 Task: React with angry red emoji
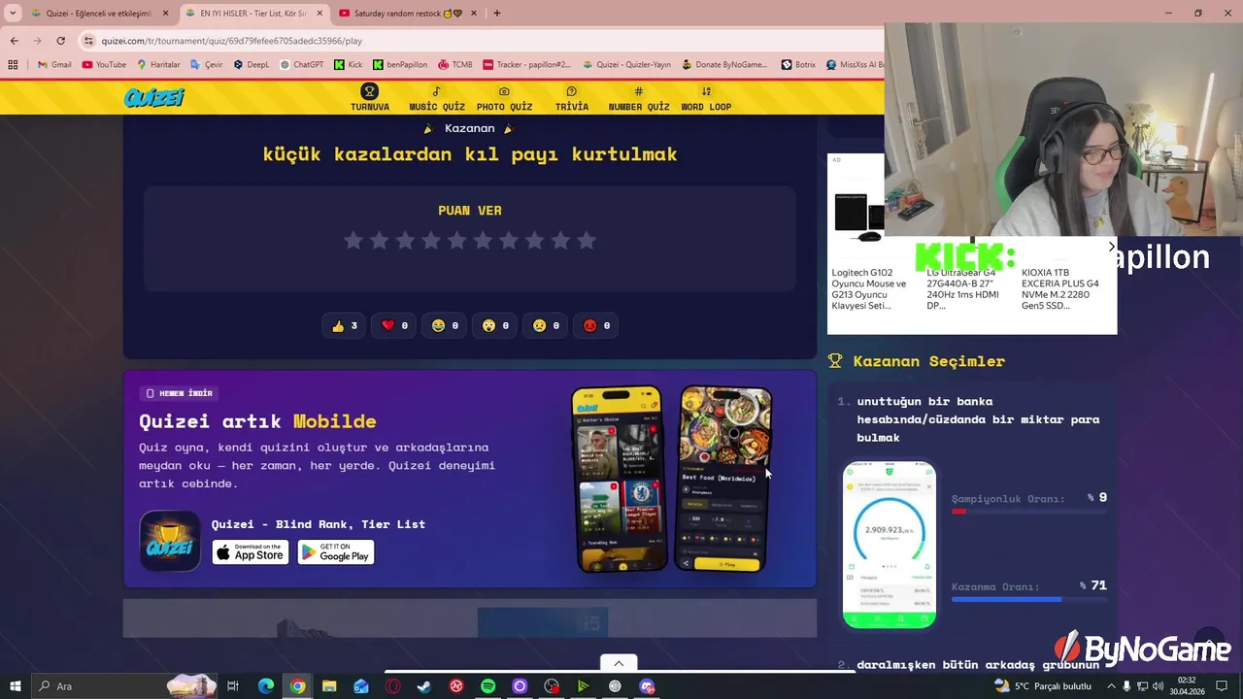596,326
